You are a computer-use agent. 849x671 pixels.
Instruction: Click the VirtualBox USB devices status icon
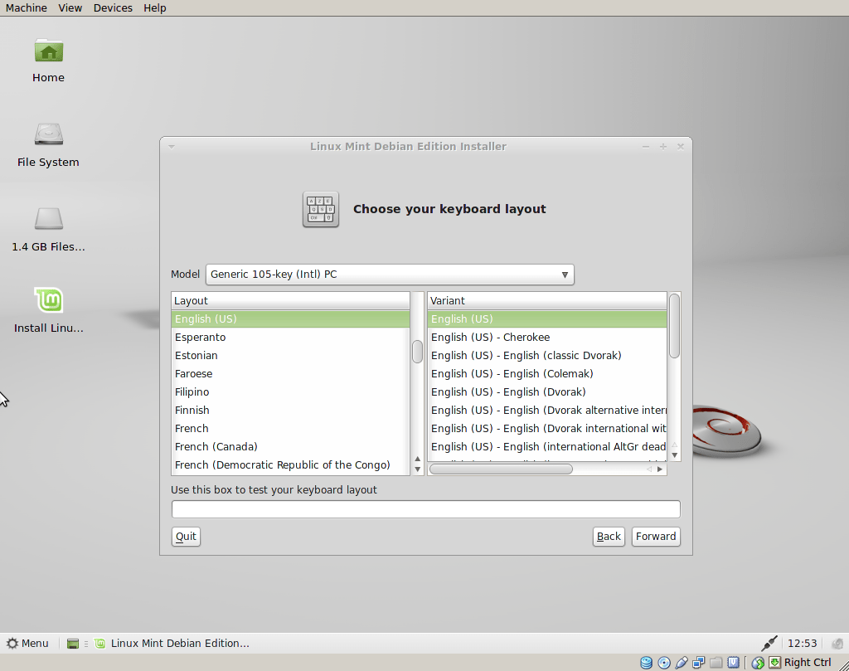pos(682,663)
